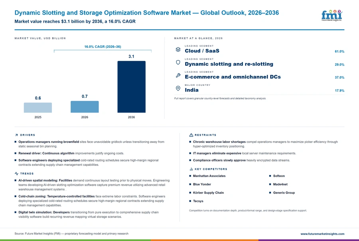
Task: Select the 2036 dark navy bar
Action: (x=131, y=87)
